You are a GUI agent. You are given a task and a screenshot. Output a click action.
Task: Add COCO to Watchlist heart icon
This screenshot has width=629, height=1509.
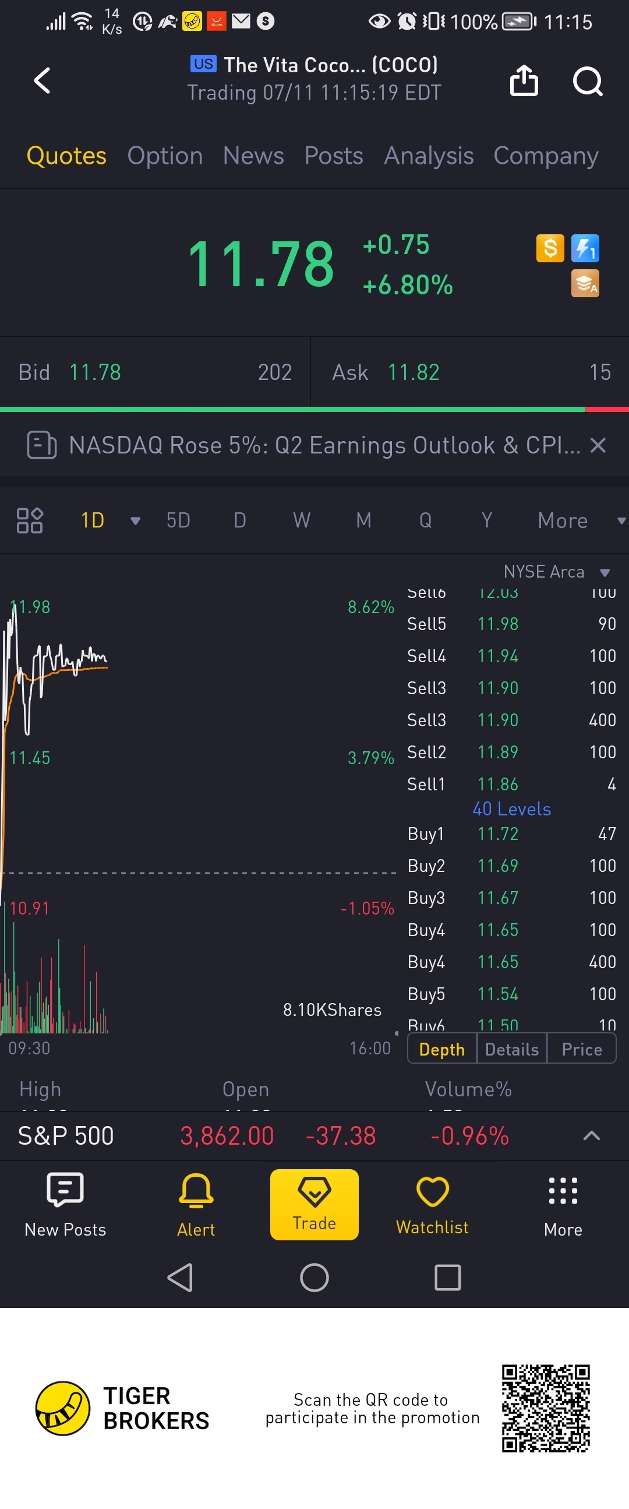(432, 1204)
